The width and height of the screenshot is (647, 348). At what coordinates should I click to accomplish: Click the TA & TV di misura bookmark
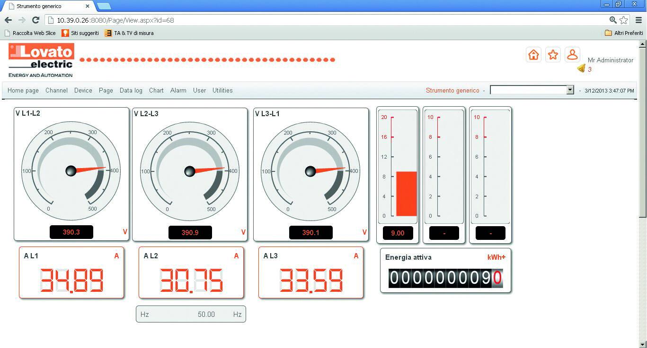pyautogui.click(x=129, y=33)
